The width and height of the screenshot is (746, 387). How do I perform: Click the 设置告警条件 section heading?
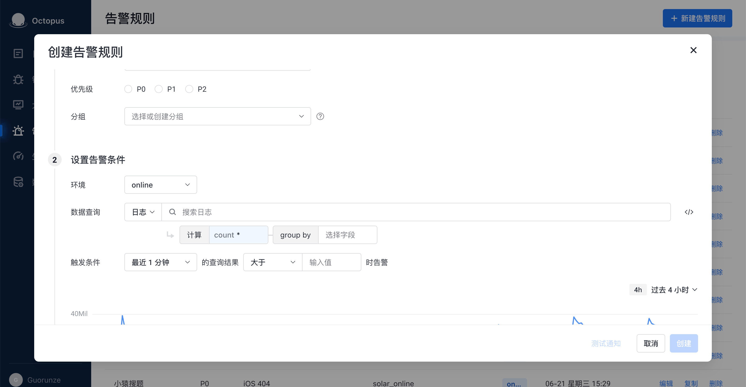(x=98, y=160)
